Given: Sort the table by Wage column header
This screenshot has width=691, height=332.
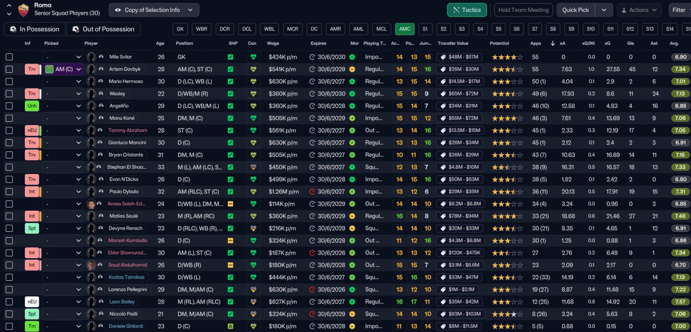Looking at the screenshot, I should [x=273, y=43].
